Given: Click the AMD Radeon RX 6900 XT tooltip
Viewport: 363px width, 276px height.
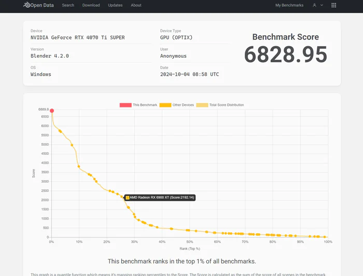Looking at the screenshot, I should pyautogui.click(x=160, y=198).
